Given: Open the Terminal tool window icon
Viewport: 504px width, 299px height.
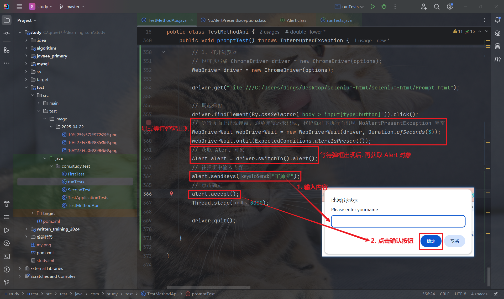Looking at the screenshot, I should 7,256.
